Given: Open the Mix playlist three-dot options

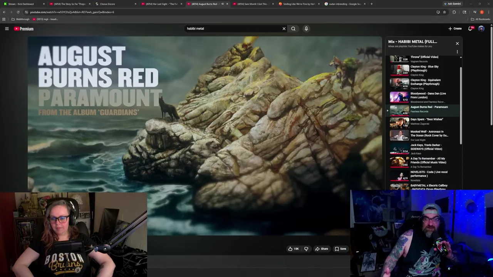Looking at the screenshot, I should (x=457, y=52).
